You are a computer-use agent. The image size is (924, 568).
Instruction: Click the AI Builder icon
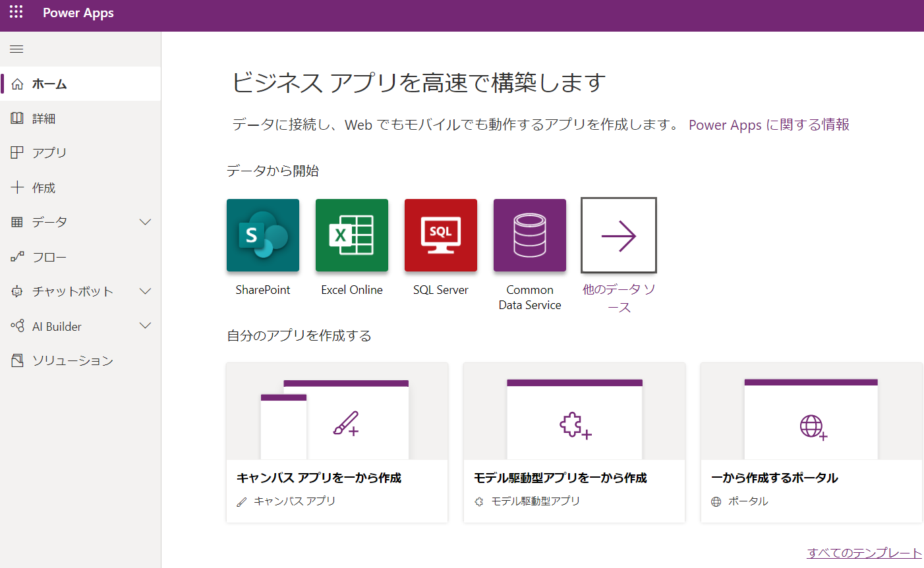17,326
